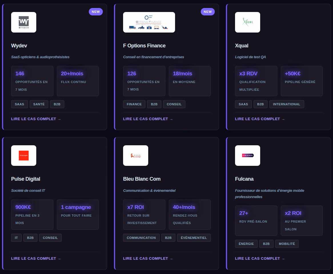Click the Fulcana card title
This screenshot has width=333, height=274.
(x=244, y=179)
